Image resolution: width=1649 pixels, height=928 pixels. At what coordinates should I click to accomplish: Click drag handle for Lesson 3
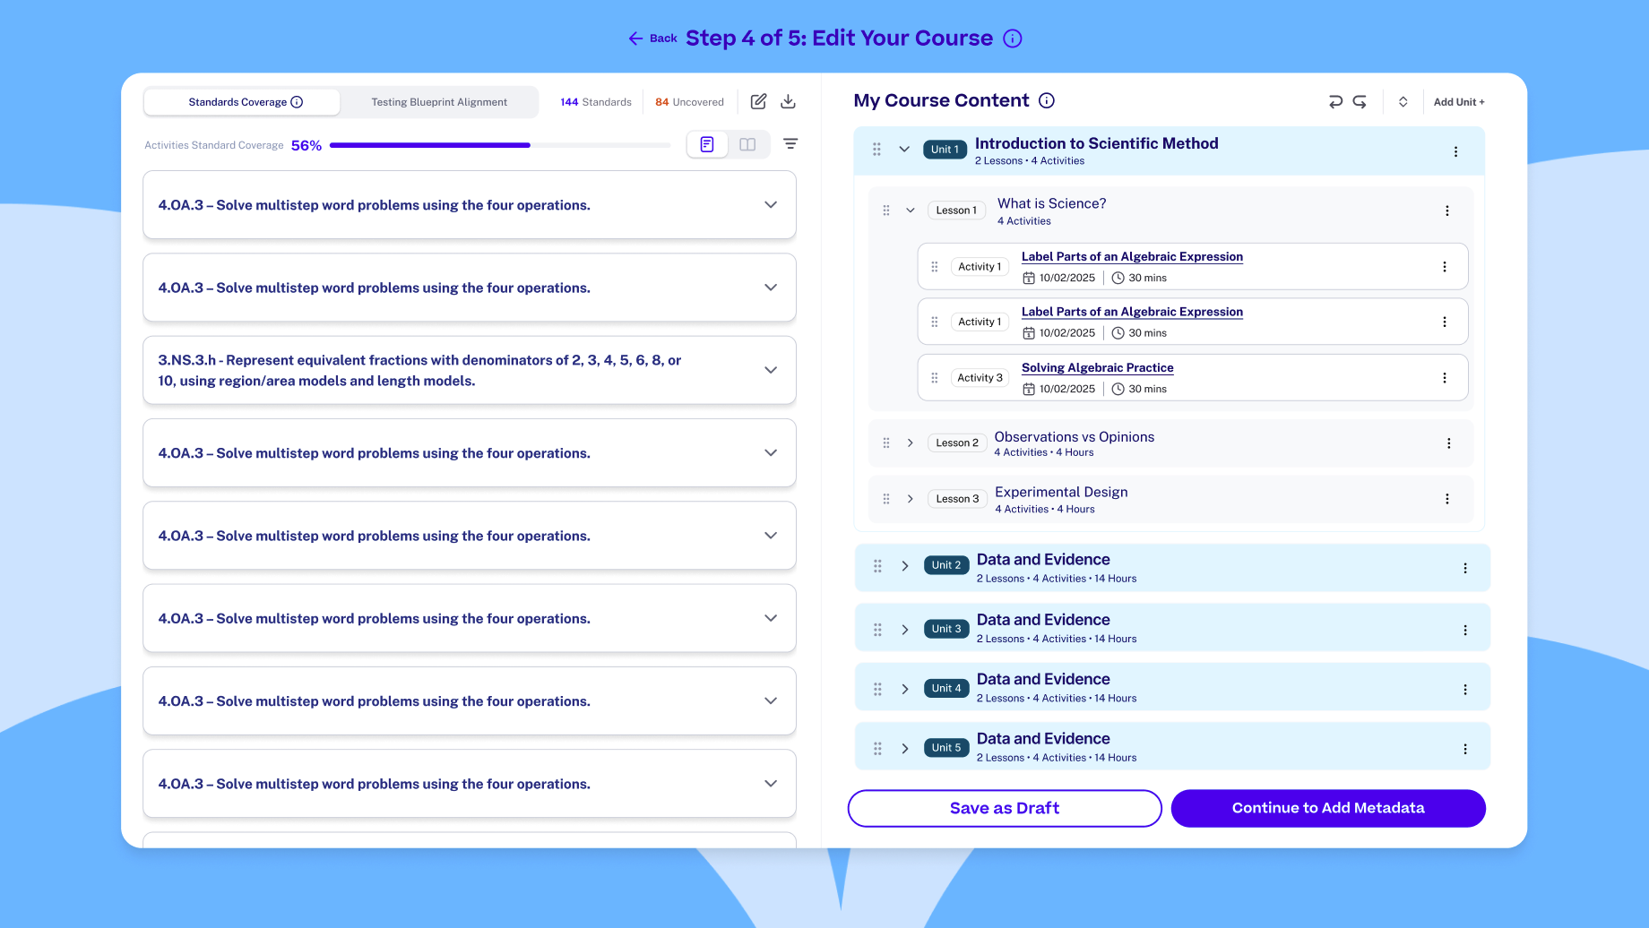886,499
